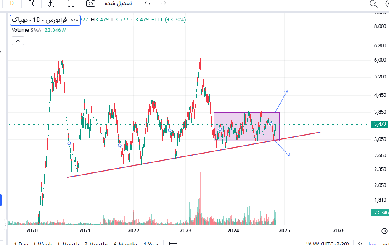Click the 2021 label on the time axis
Screen dimensions: 389x245
coord(85,231)
